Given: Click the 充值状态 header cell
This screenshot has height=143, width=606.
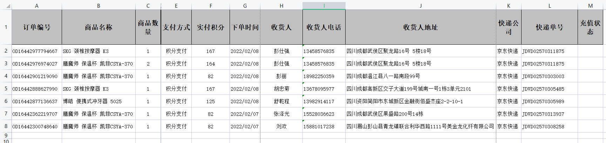Looking at the screenshot, I should 590,27.
